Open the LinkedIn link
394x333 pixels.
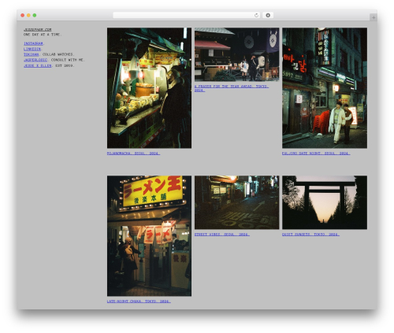32,49
